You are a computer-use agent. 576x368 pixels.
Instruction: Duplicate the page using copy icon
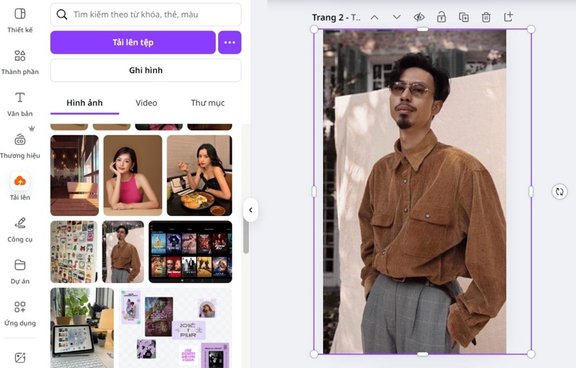463,17
